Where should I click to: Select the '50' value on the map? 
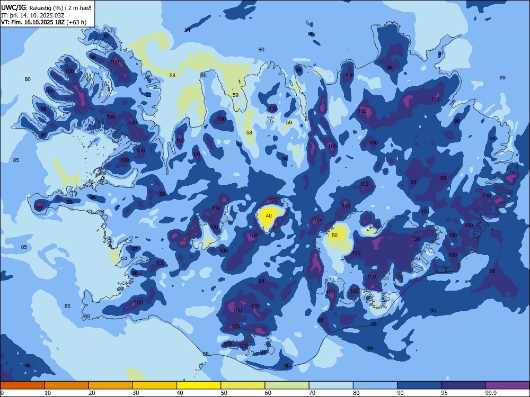(x=334, y=236)
